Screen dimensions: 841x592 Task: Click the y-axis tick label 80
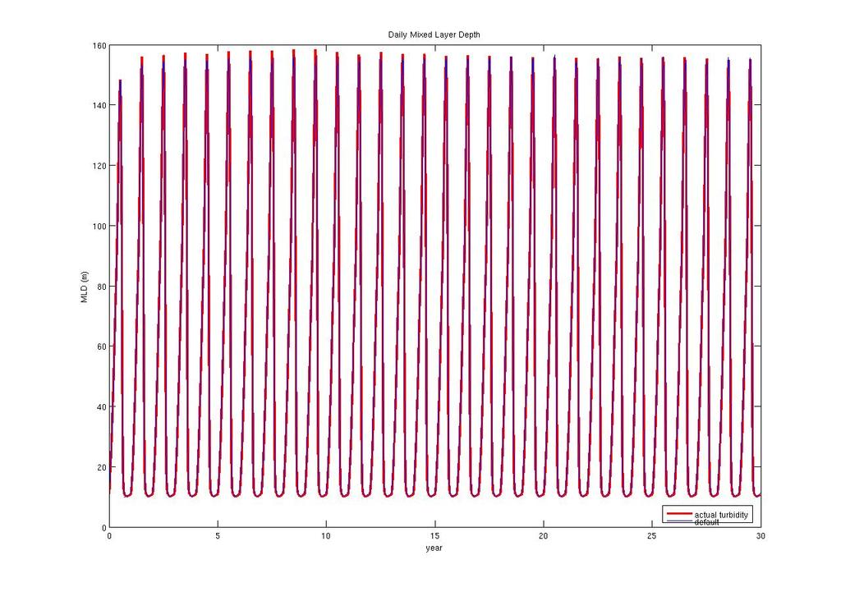101,287
